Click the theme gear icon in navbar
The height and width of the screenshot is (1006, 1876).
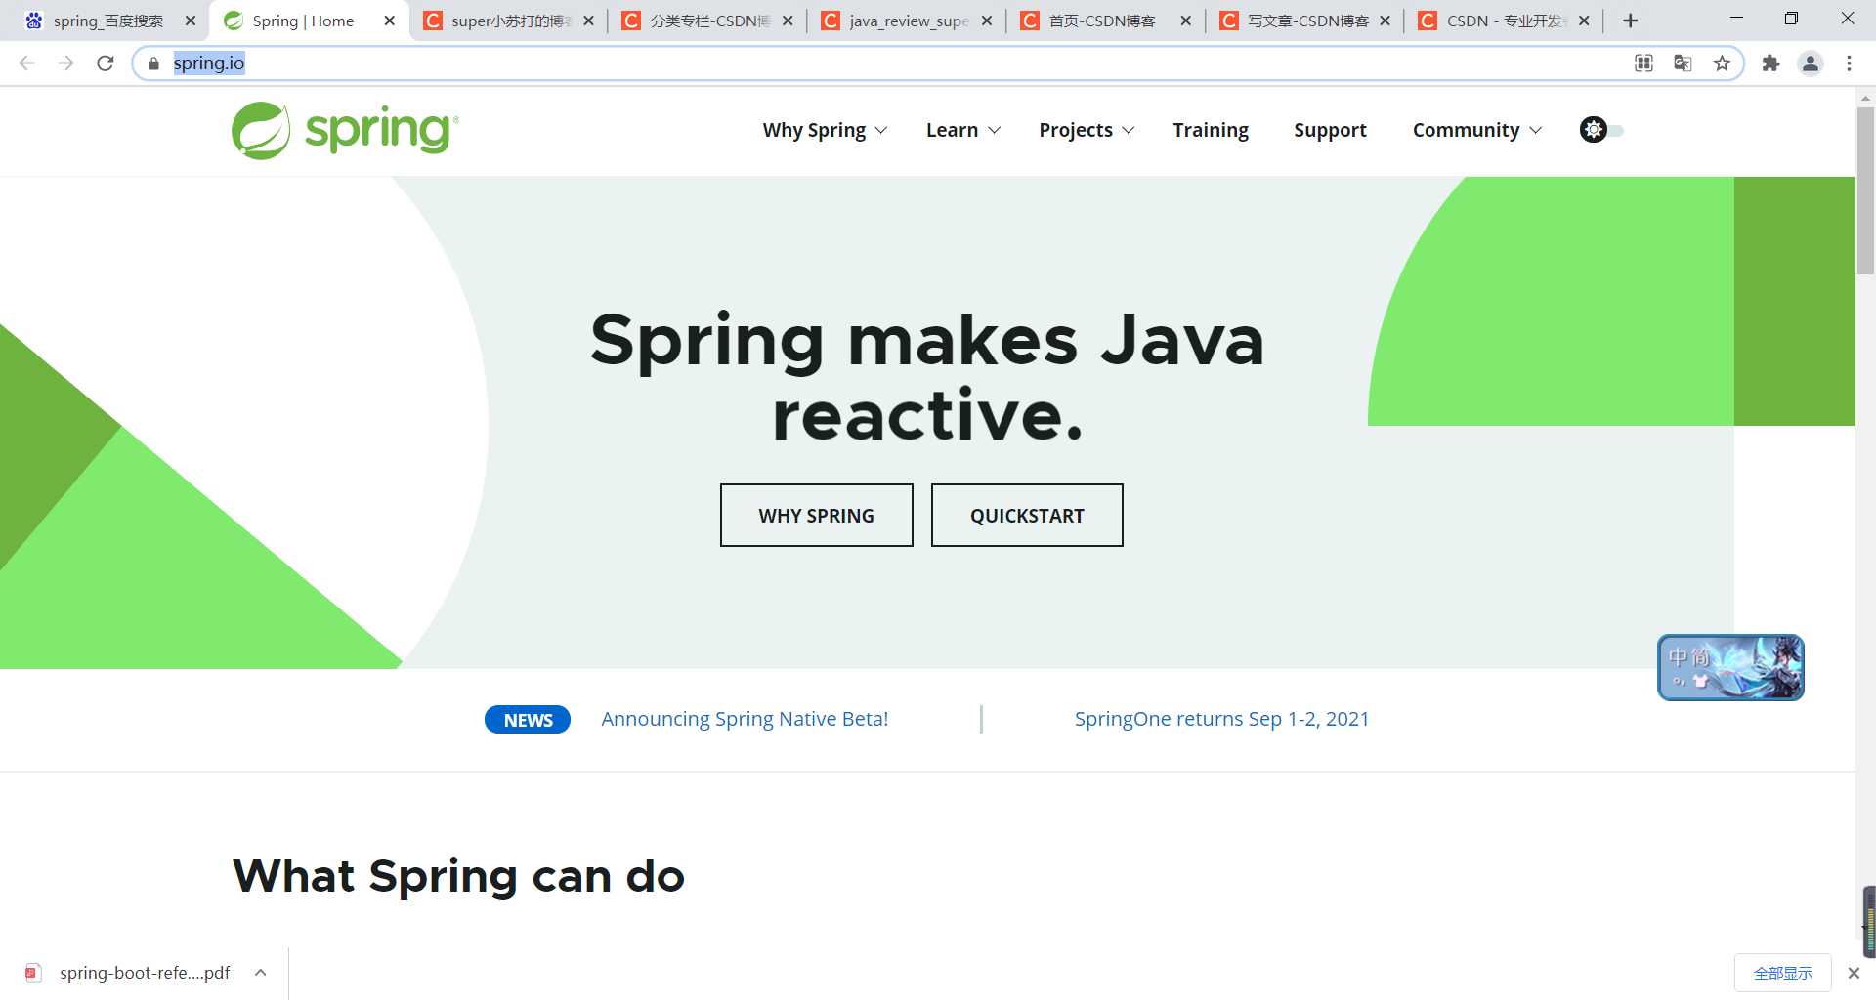point(1593,130)
